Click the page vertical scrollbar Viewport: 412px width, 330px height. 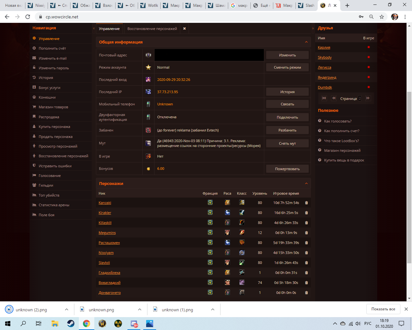tap(409, 145)
